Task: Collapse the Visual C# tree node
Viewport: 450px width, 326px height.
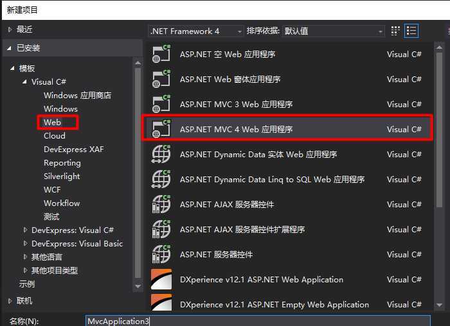Action: click(24, 81)
